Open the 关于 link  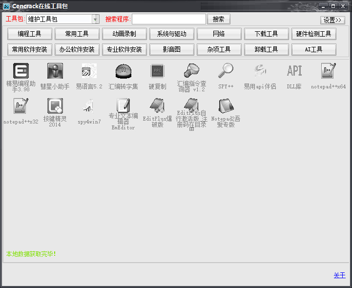tap(339, 275)
